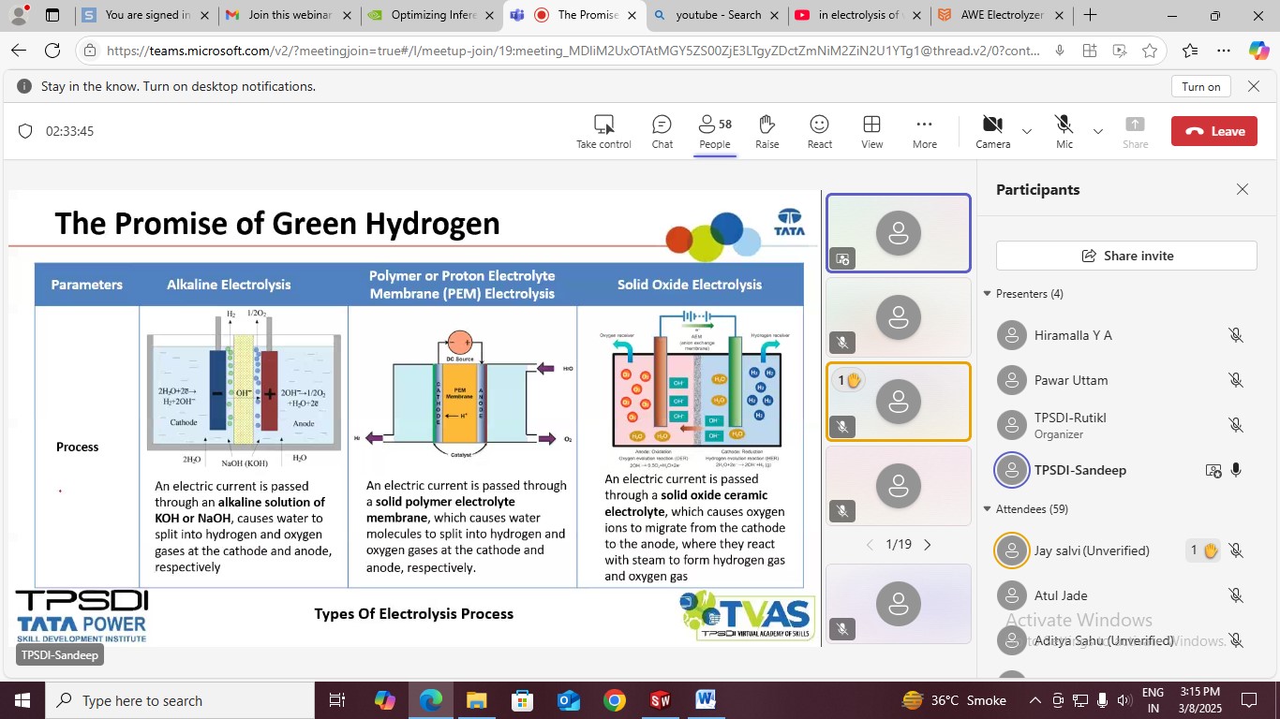Expand camera options dropdown arrow
The width and height of the screenshot is (1280, 719).
[1026, 131]
